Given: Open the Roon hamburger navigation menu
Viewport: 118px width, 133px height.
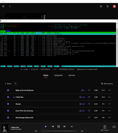Looking at the screenshot, I should (x=3, y=6).
